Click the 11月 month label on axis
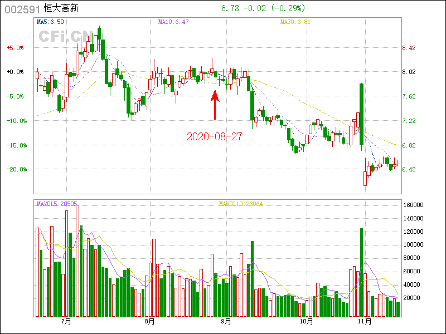Viewport: 446px width, 334px height. (x=365, y=321)
